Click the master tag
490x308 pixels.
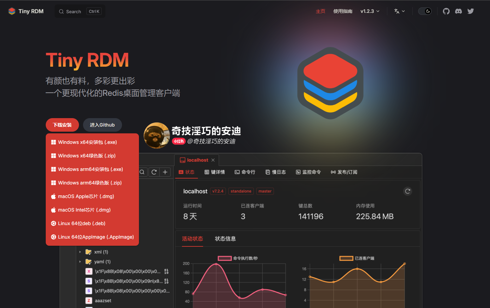[265, 191]
